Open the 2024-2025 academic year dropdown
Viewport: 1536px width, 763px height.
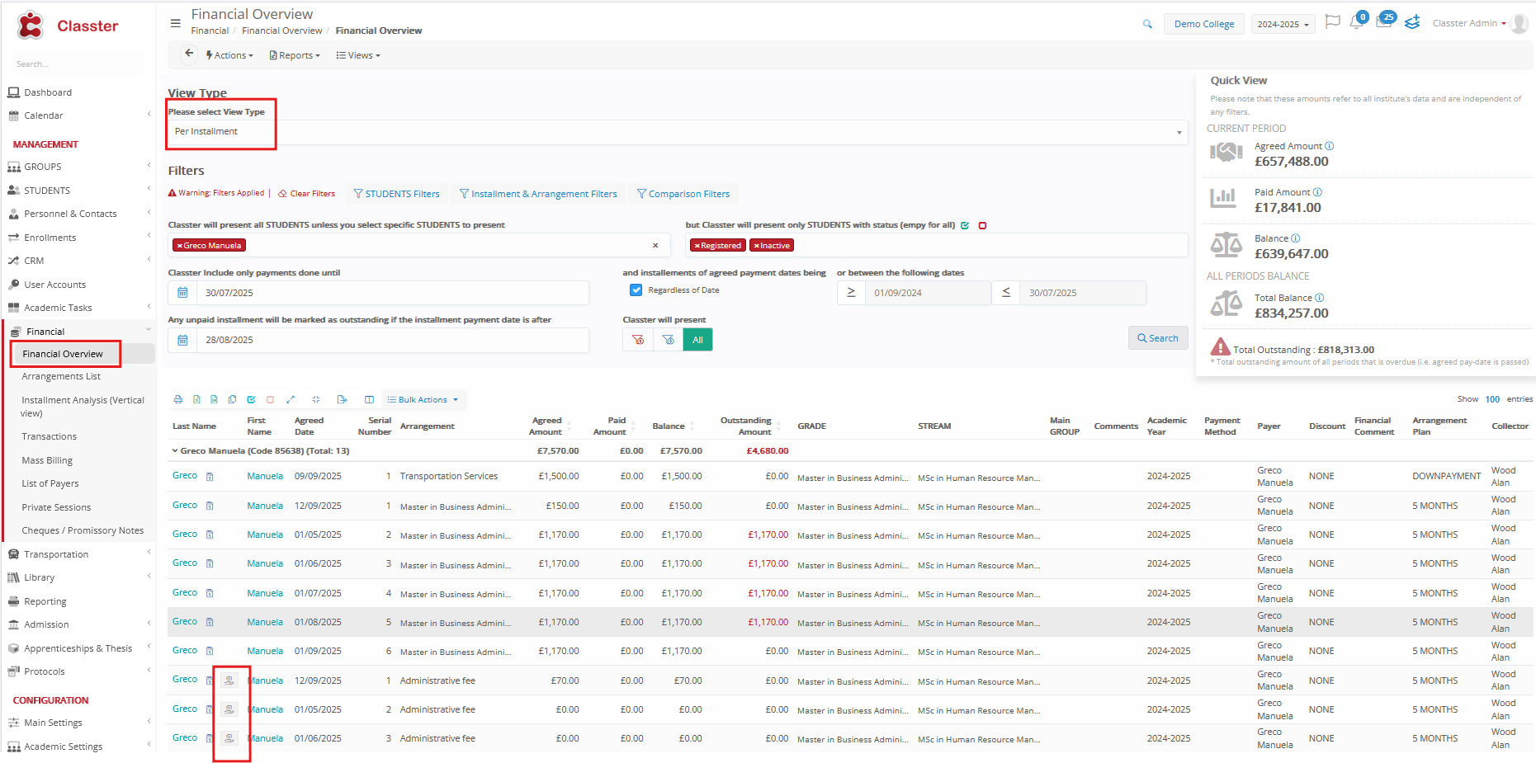pyautogui.click(x=1283, y=25)
